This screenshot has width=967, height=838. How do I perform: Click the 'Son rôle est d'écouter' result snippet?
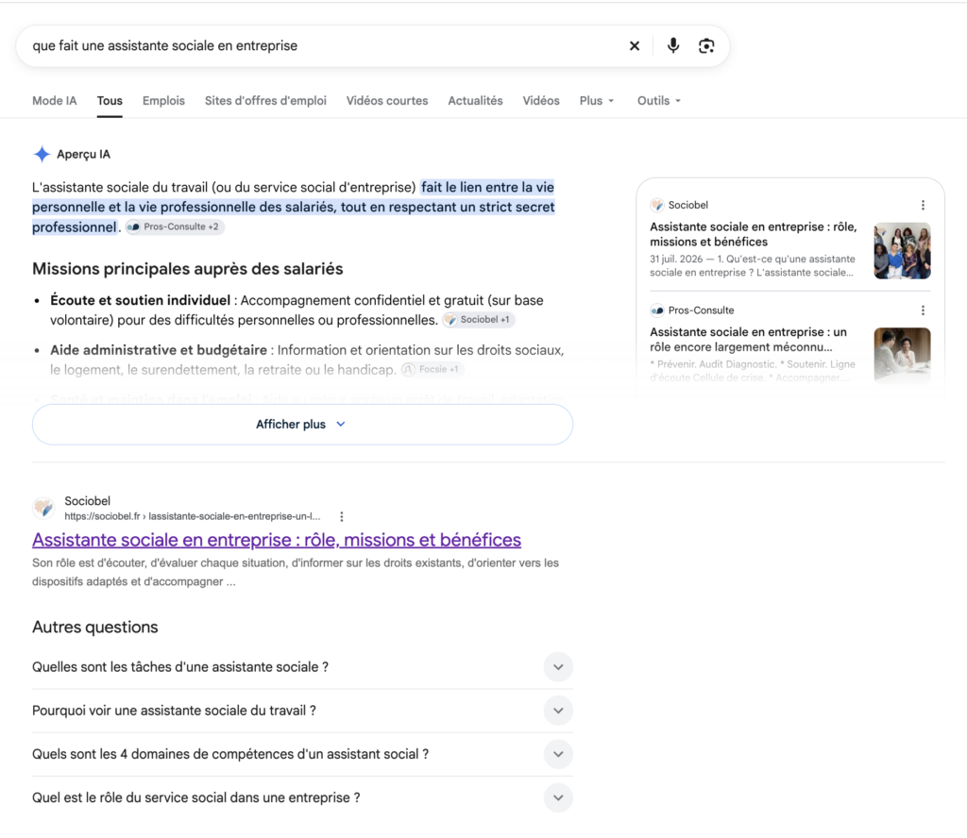[x=296, y=572]
